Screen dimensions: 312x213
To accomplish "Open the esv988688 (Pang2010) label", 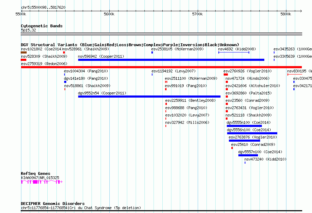I will pyautogui.click(x=186, y=108).
